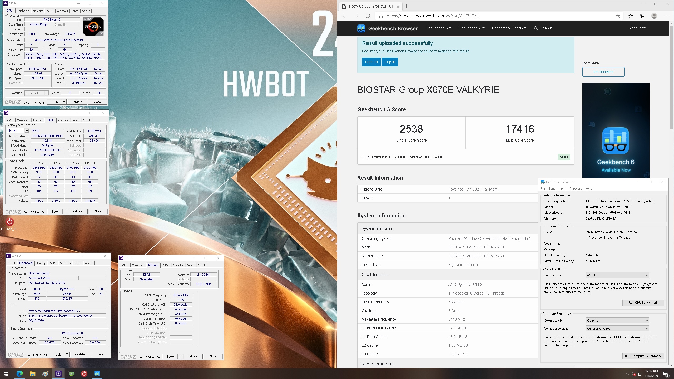Screen dimensions: 674x379
Task: Reload the Geekbench result page
Action: pyautogui.click(x=368, y=16)
